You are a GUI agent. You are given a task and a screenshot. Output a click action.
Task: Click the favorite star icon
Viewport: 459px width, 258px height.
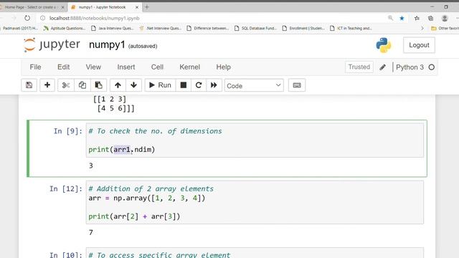click(402, 18)
